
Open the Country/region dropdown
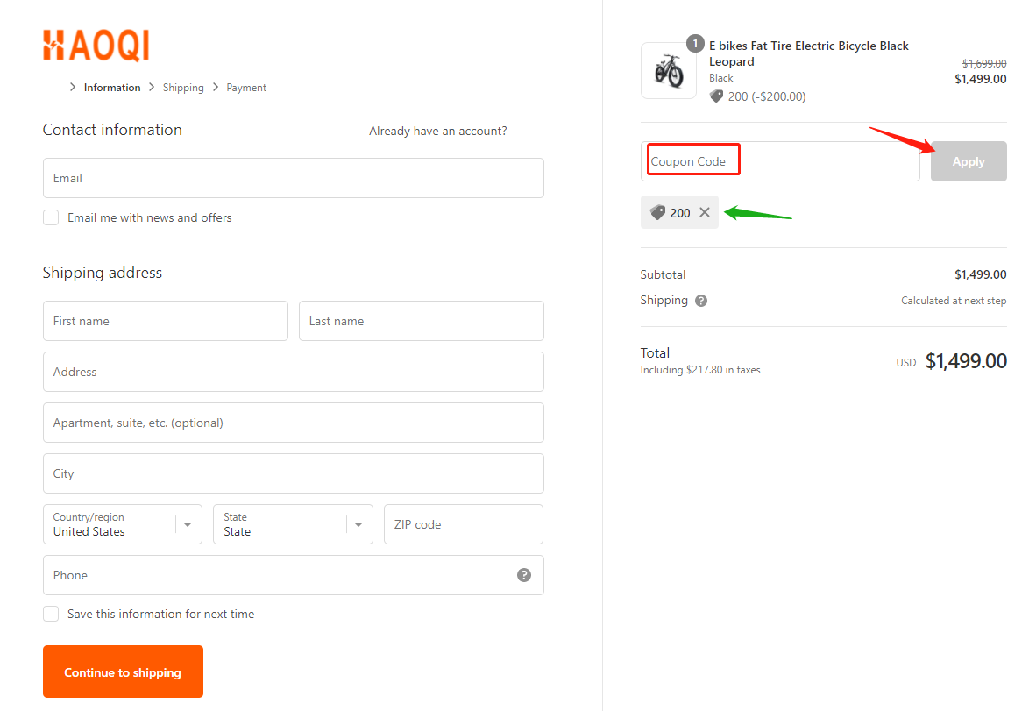[x=123, y=524]
